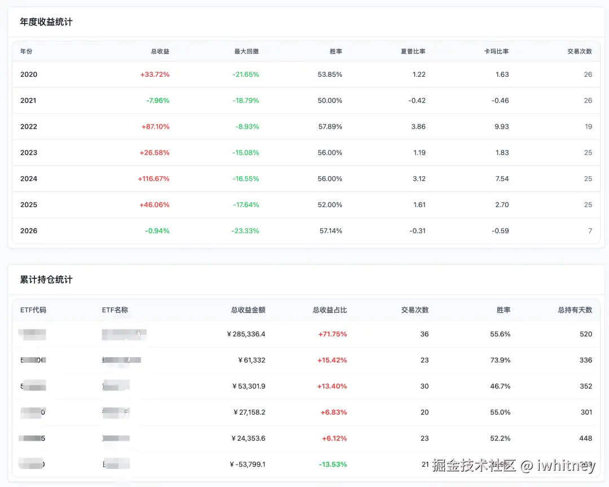Click the 57.89% win rate cell
This screenshot has width=609, height=487.
click(x=330, y=126)
